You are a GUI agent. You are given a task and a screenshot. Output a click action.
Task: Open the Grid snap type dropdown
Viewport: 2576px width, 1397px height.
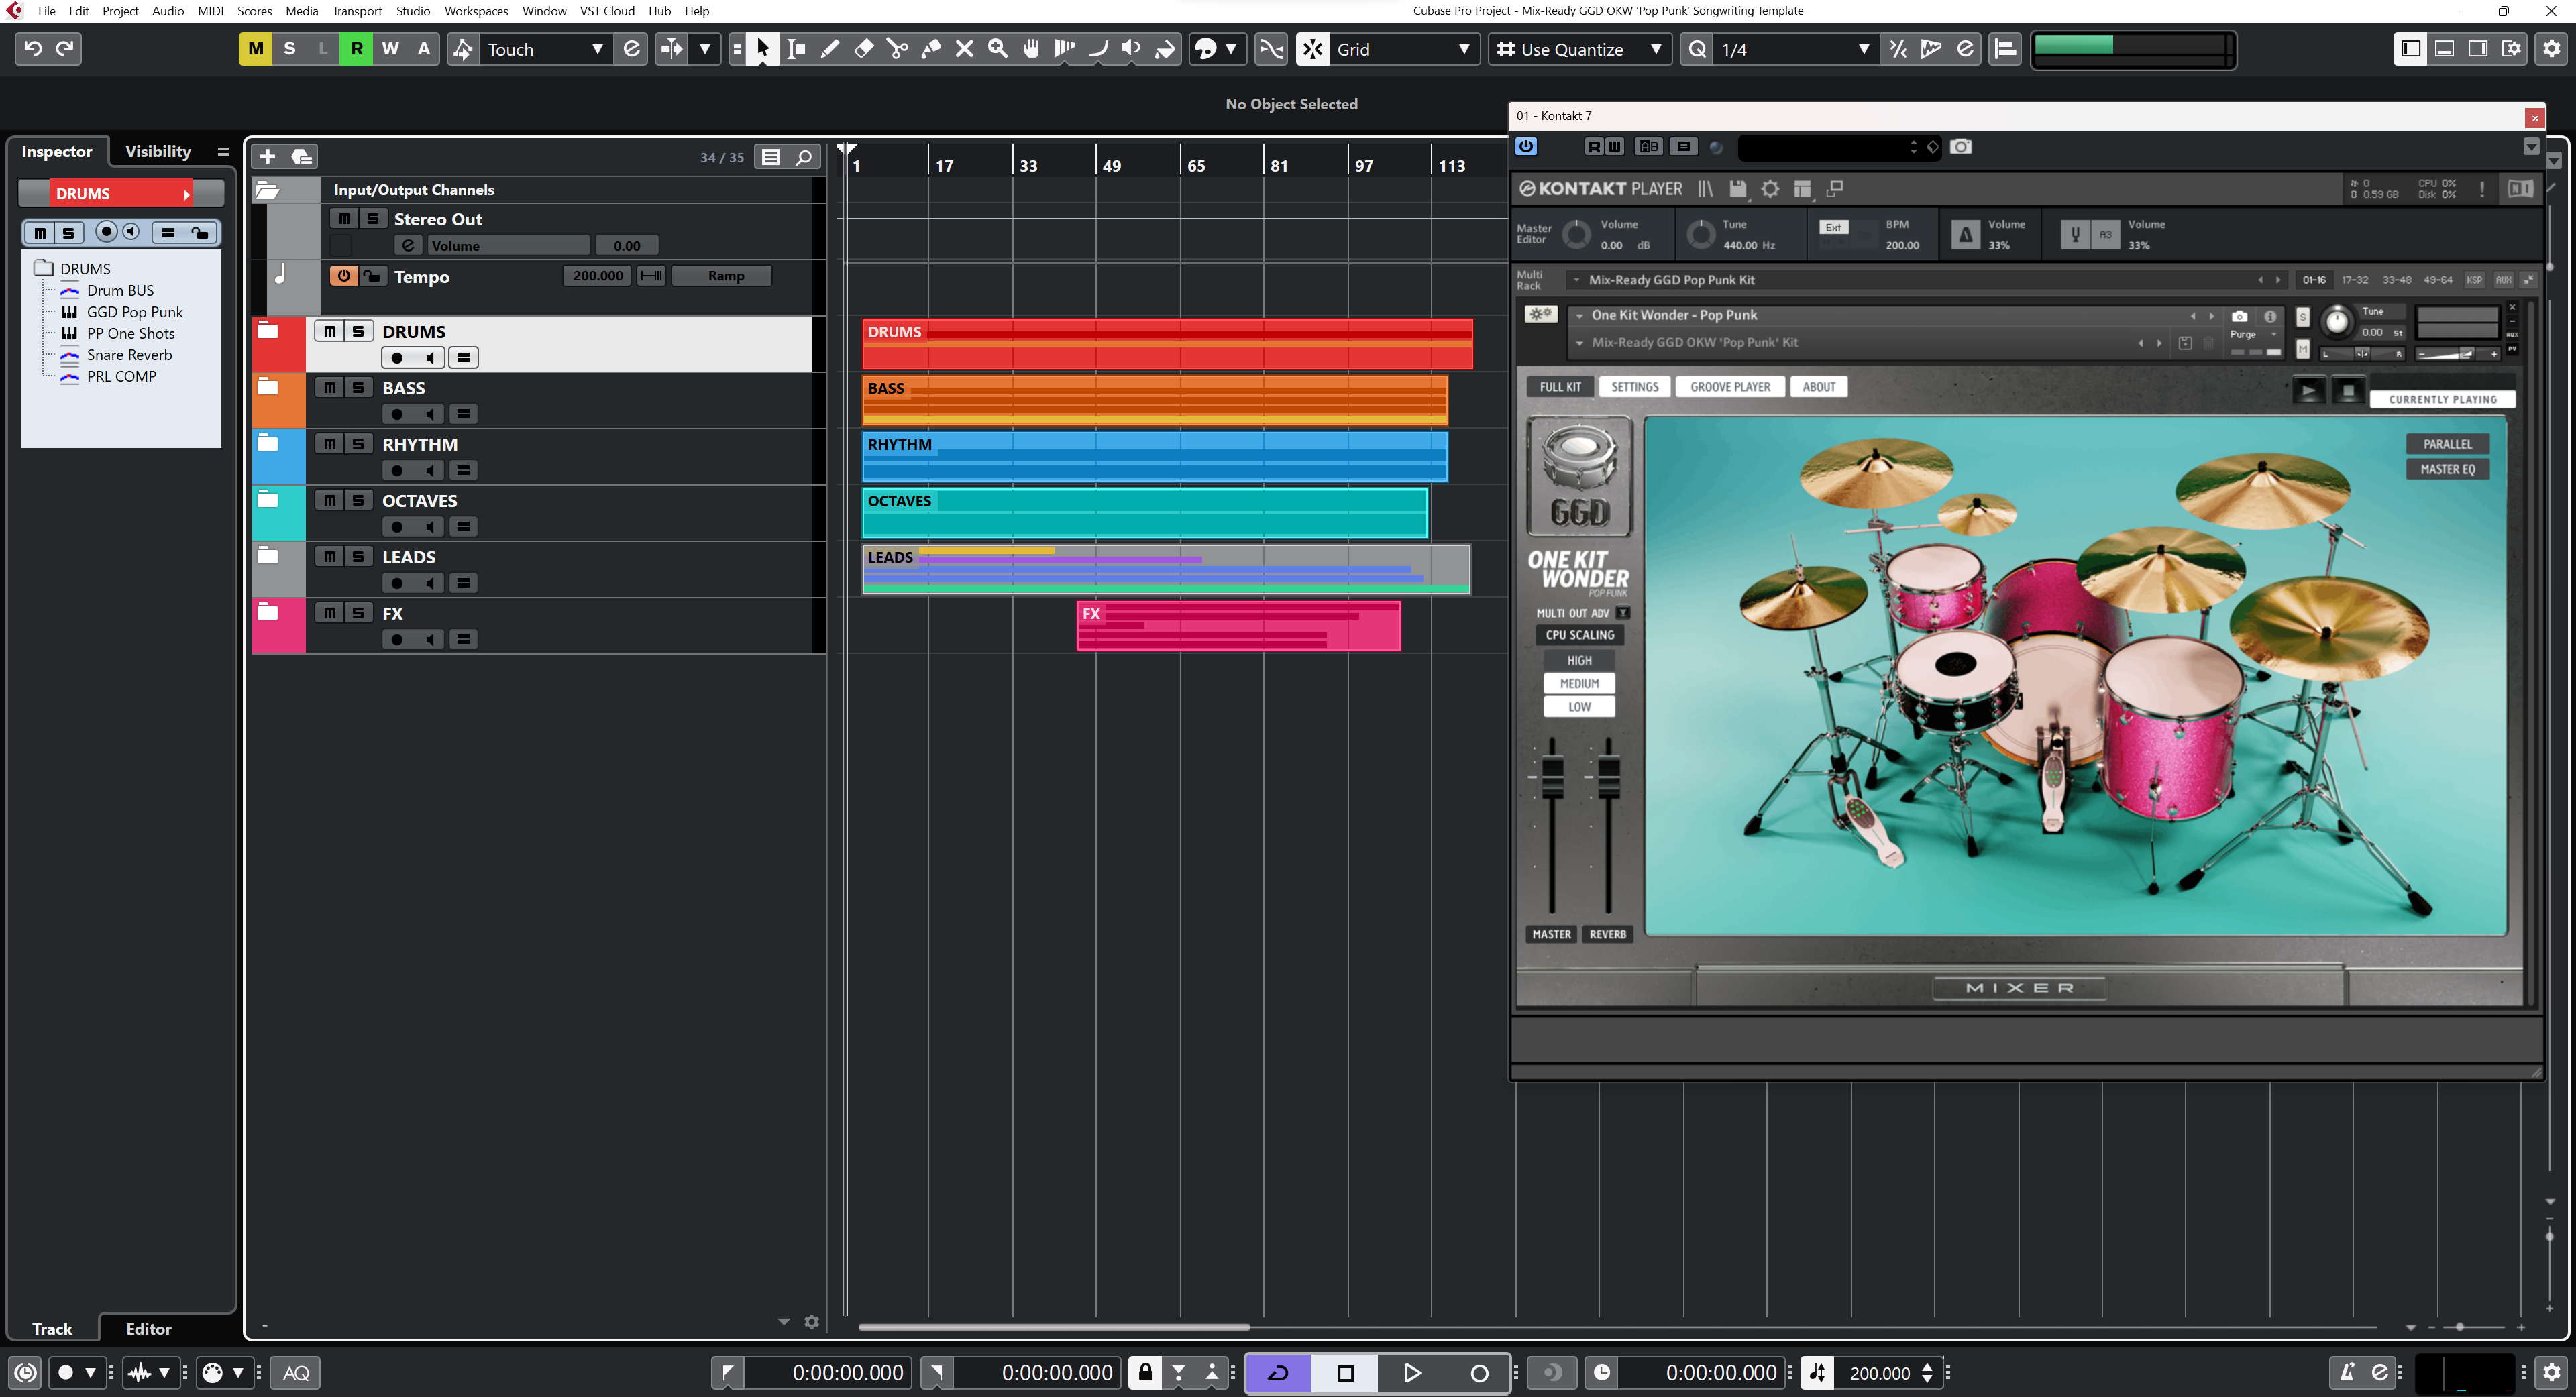pyautogui.click(x=1463, y=49)
